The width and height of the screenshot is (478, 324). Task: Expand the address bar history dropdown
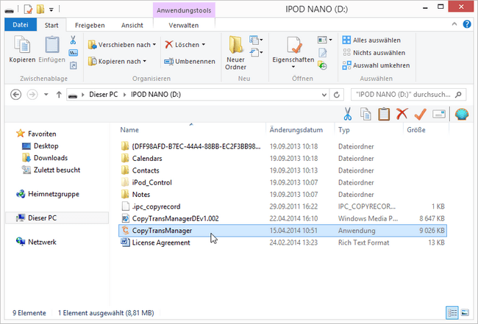324,95
